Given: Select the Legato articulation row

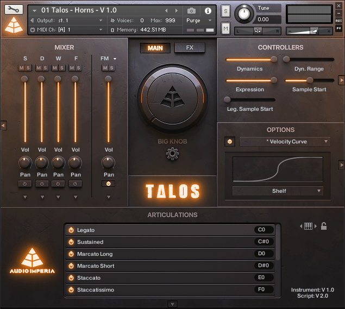Looking at the screenshot, I should [x=170, y=230].
